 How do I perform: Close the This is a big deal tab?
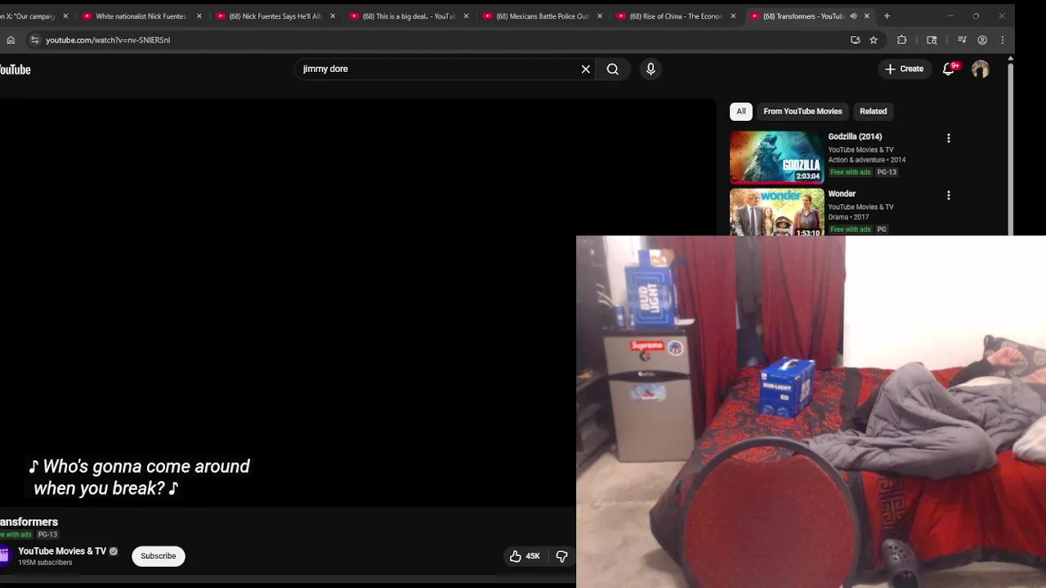466,16
